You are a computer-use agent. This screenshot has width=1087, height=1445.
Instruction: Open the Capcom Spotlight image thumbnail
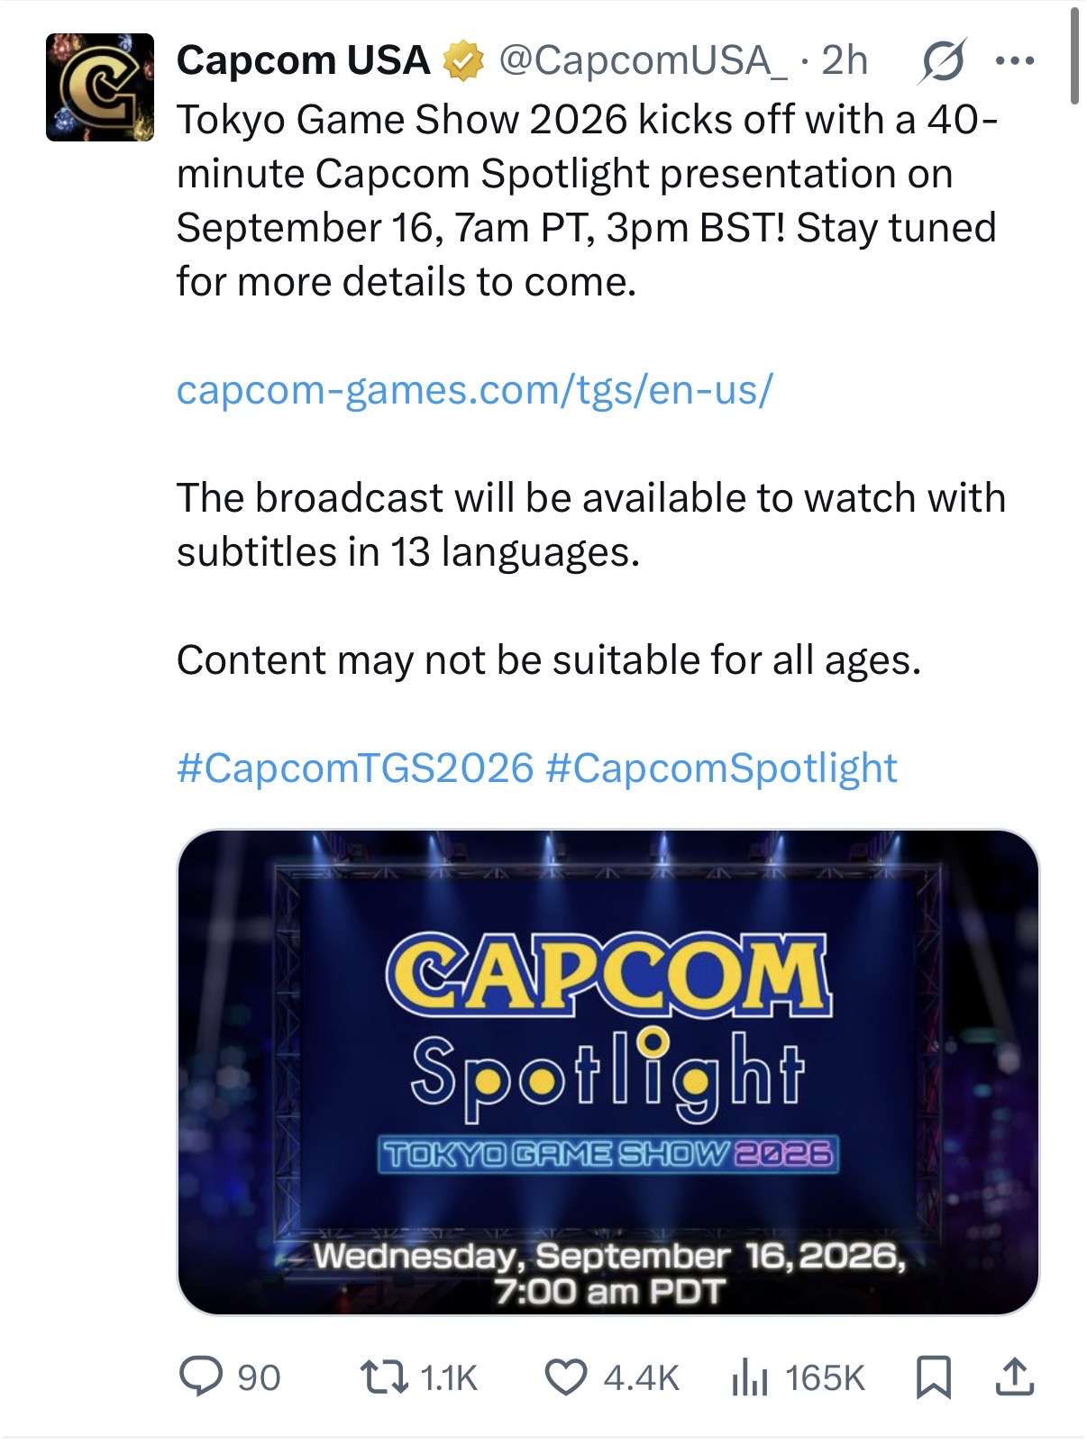pyautogui.click(x=608, y=1072)
